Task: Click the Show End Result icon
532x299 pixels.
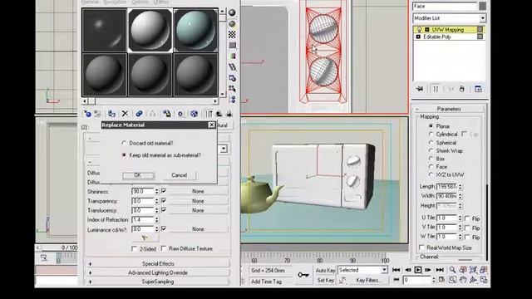Action: (x=209, y=114)
